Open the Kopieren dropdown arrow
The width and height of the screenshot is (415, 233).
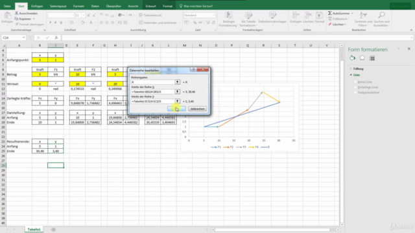coord(34,19)
